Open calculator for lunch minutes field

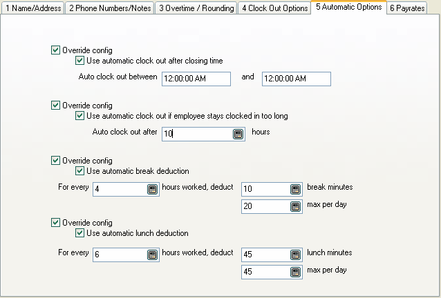click(295, 255)
